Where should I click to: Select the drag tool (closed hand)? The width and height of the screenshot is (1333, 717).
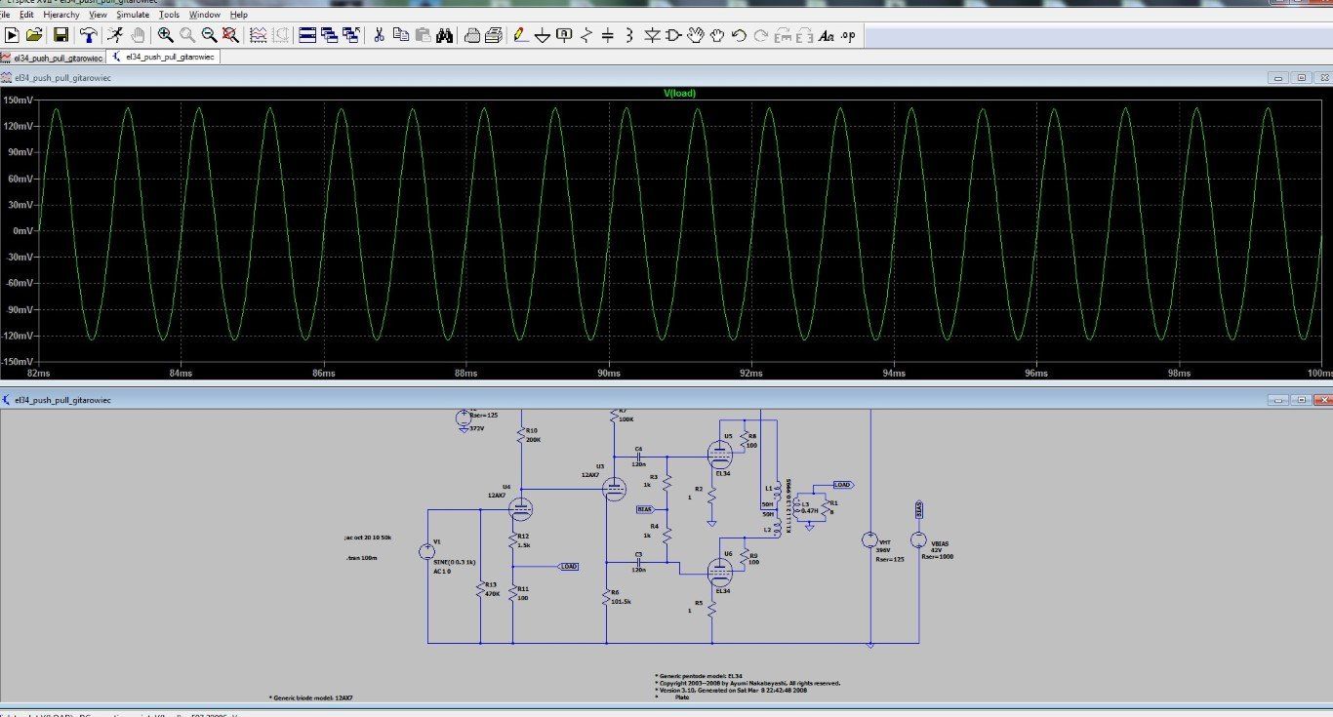[x=717, y=35]
